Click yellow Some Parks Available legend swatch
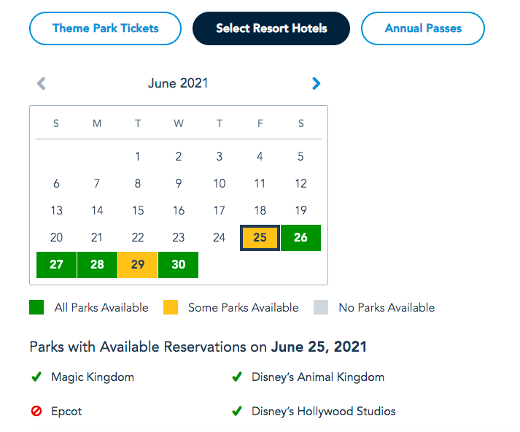This screenshot has width=520, height=432. [x=171, y=307]
